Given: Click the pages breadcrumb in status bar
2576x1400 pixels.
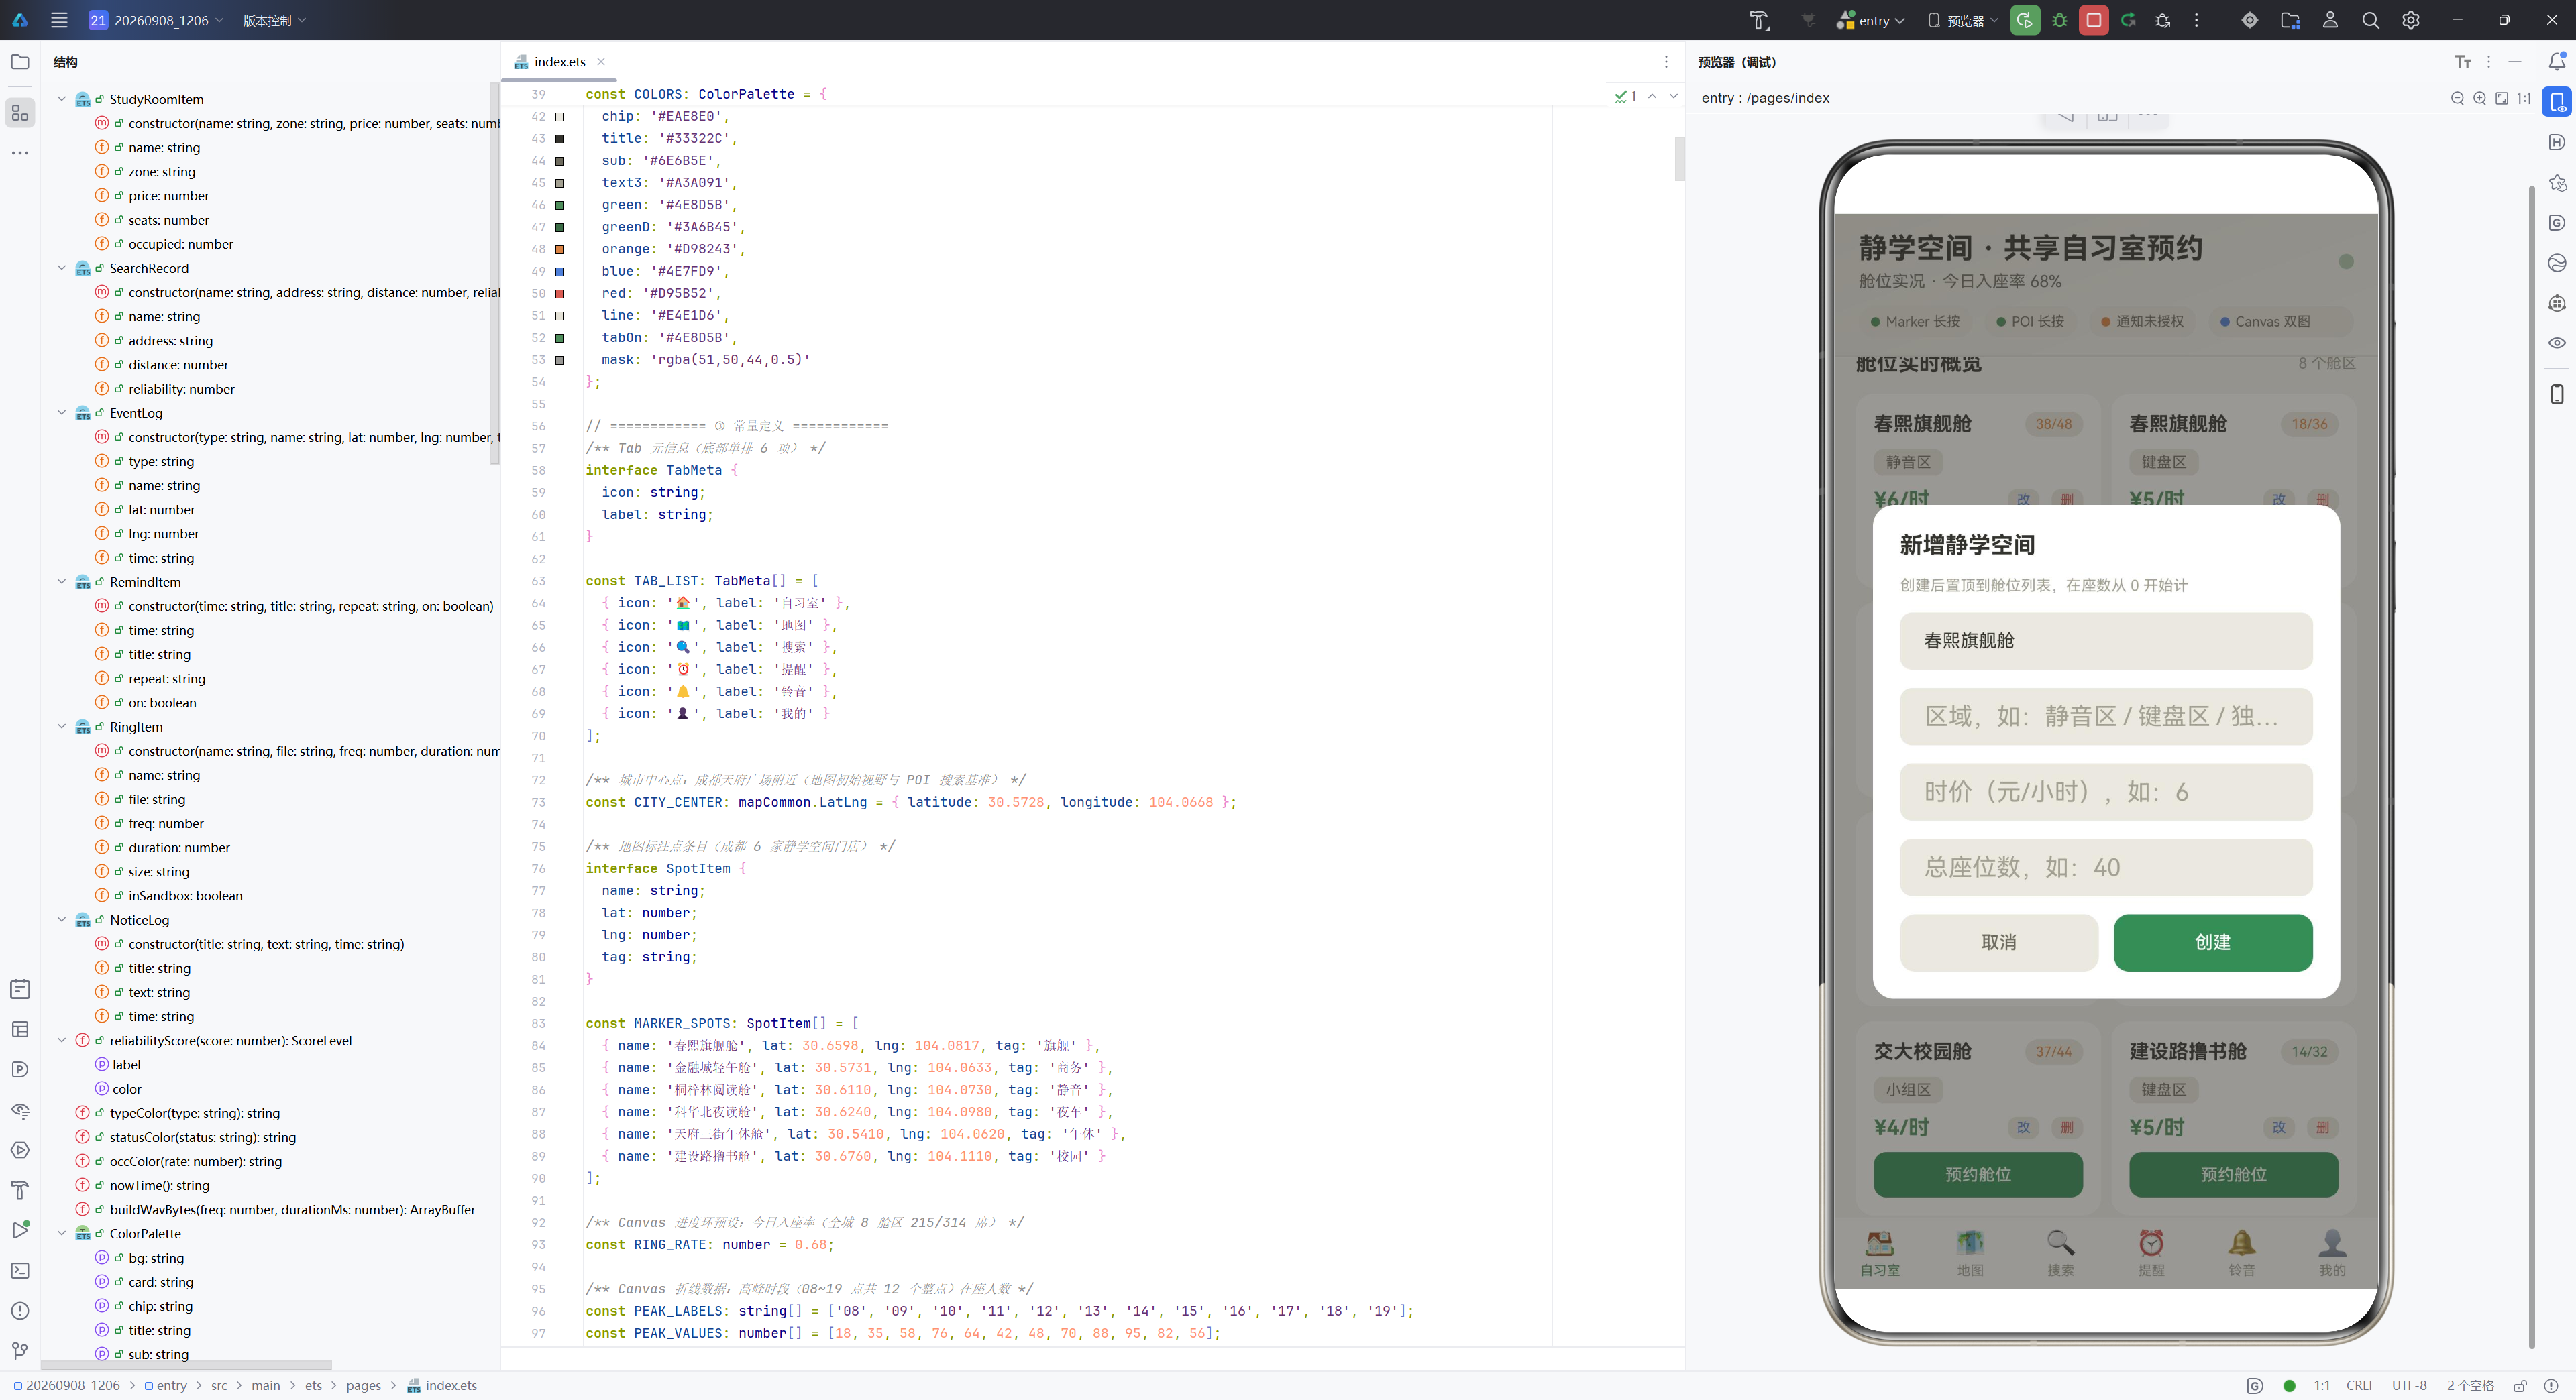Looking at the screenshot, I should [363, 1385].
